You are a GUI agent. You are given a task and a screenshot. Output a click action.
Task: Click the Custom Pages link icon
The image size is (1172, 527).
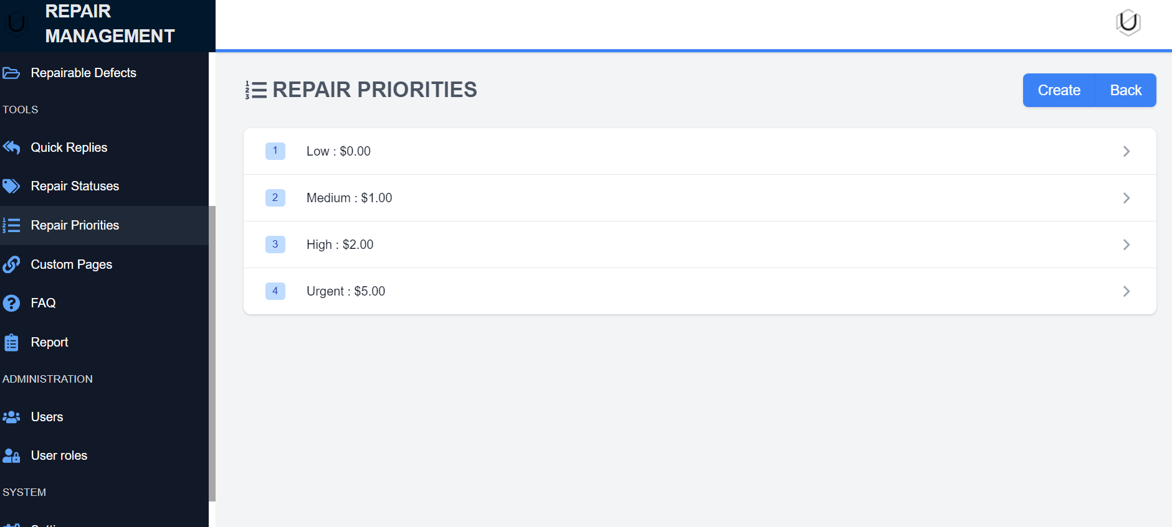pos(11,264)
